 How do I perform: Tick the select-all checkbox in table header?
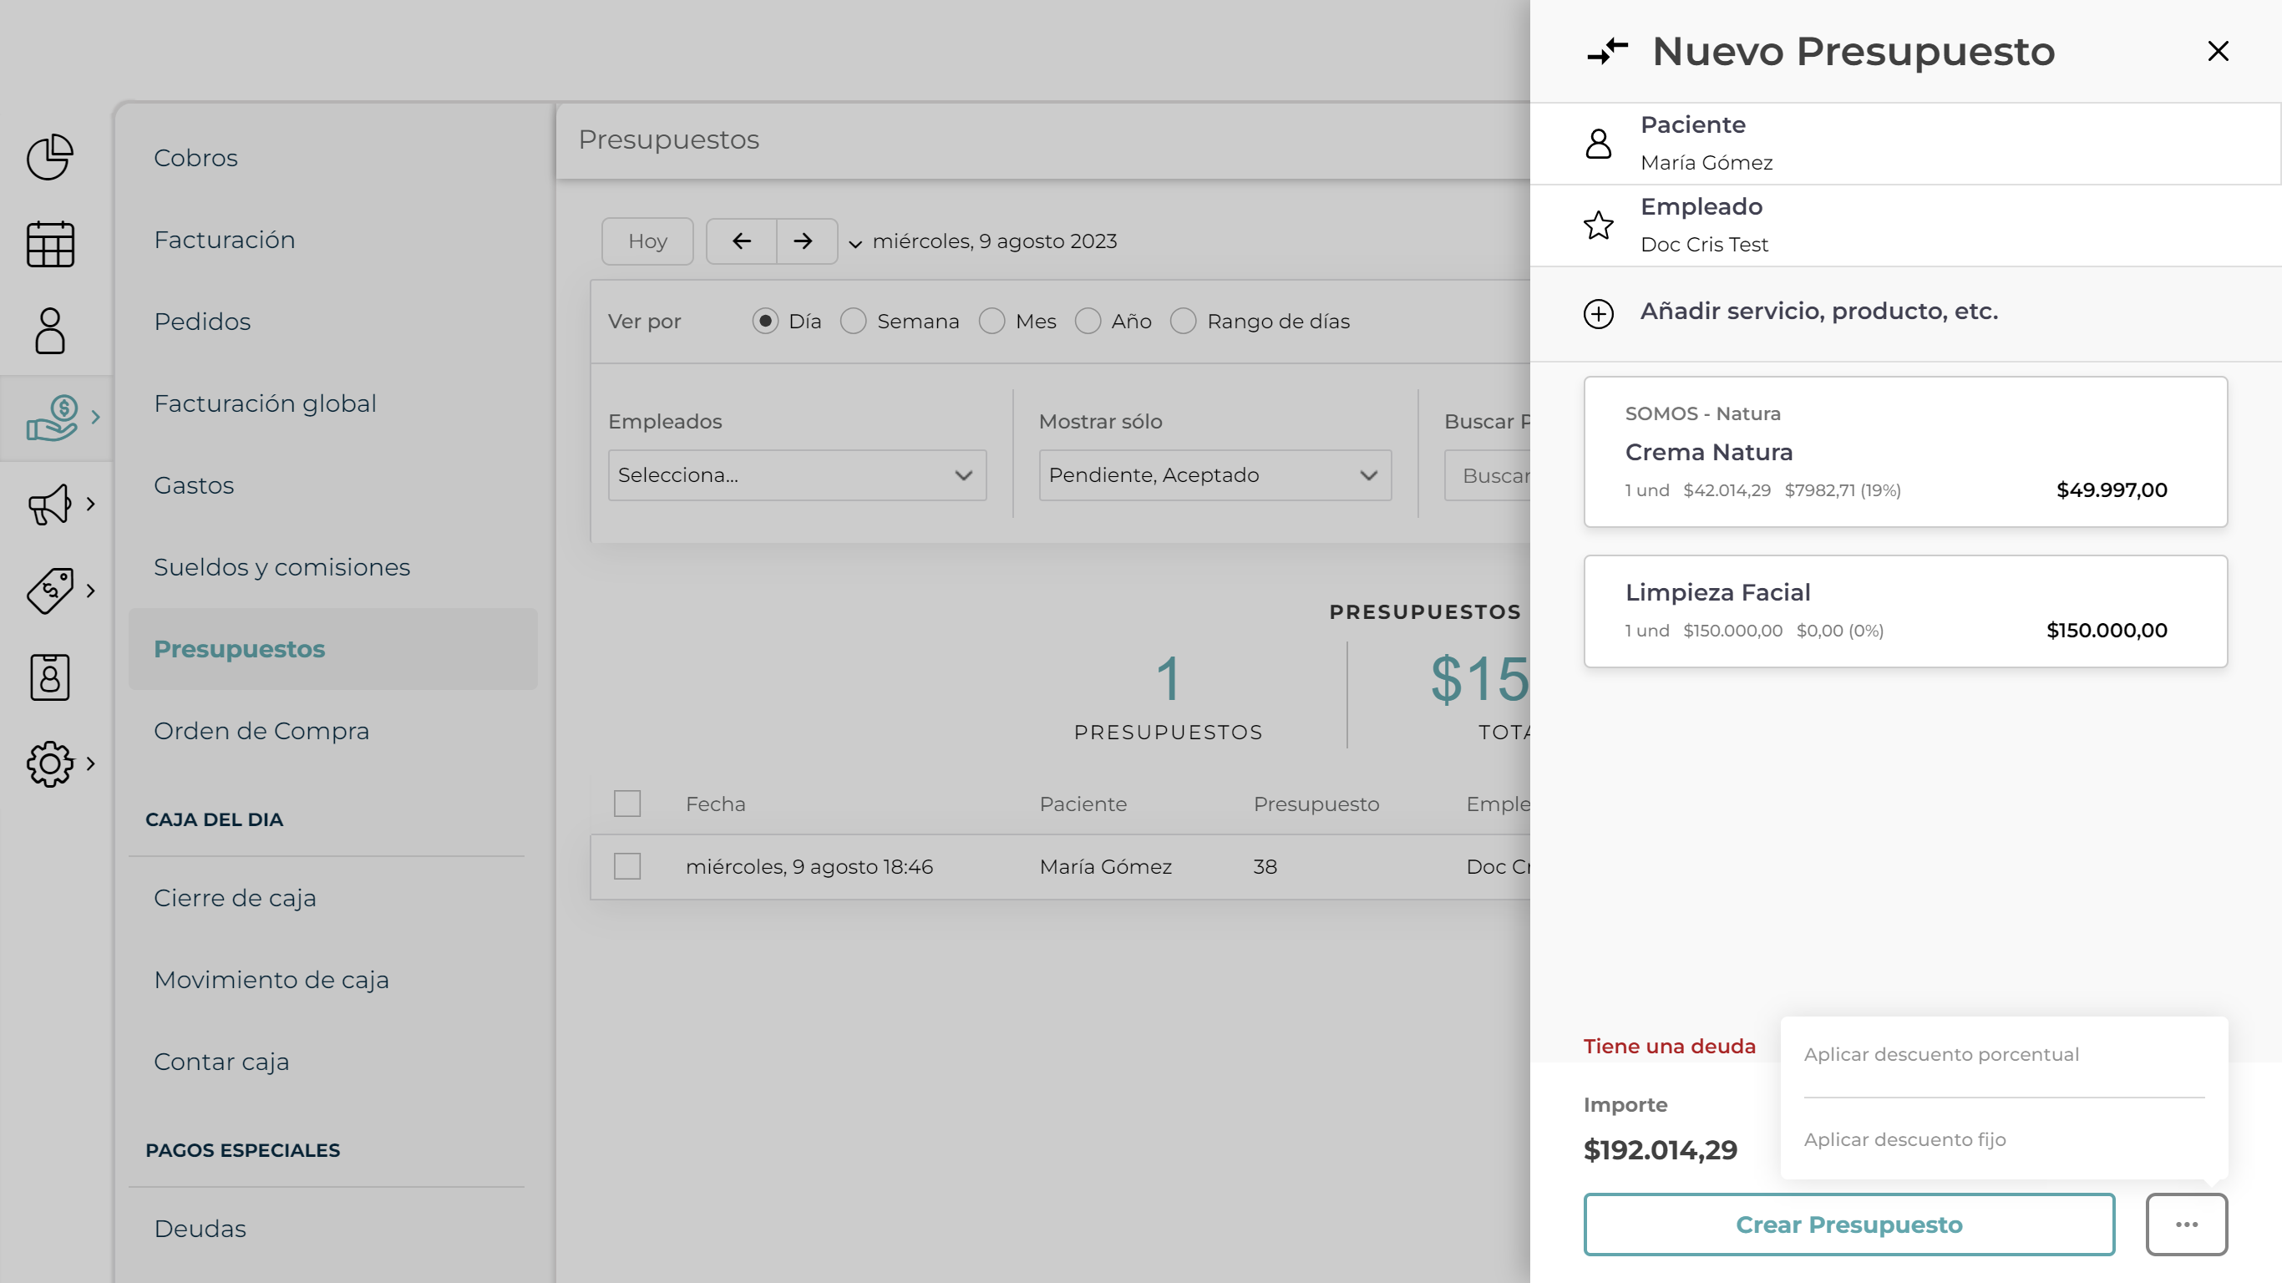coord(627,804)
